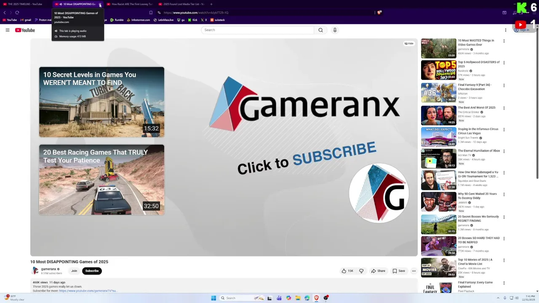Open YouTube settings three-dot menu near Sign in
This screenshot has height=303, width=539.
pos(506,30)
